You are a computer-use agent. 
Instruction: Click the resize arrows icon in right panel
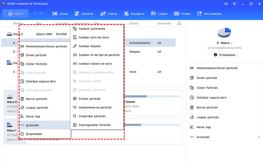click(x=192, y=68)
